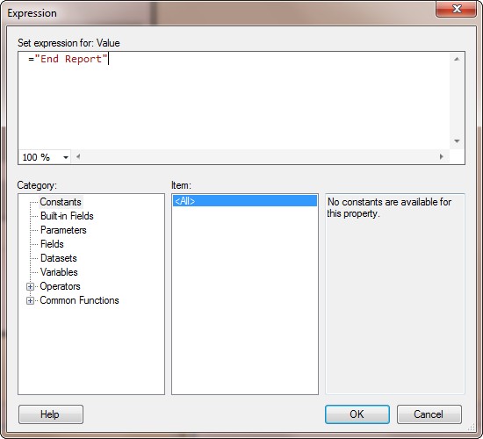Expand the Common Functions category node
Screen dimensions: 483x439
30,300
